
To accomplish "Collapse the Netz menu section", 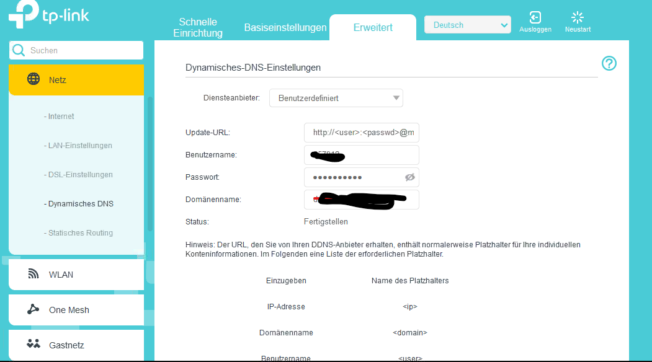I will pos(76,80).
